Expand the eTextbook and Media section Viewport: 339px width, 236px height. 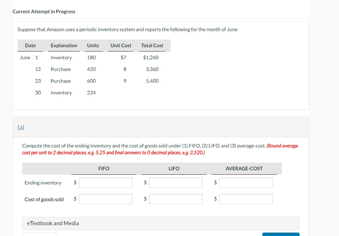[52, 223]
